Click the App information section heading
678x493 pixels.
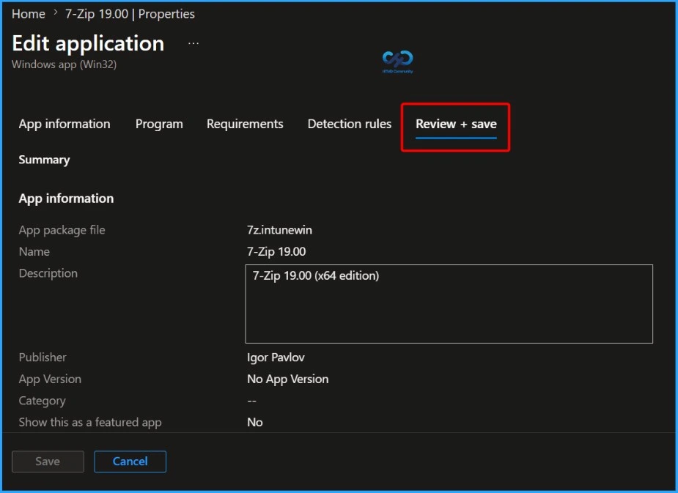coord(66,199)
